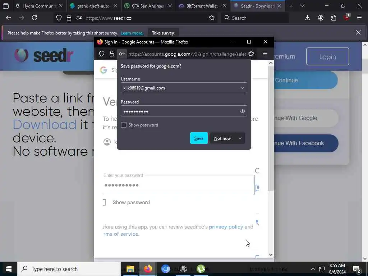Tick Show password checkbox in save dialog
Viewport: 368px width, 276px height.
pyautogui.click(x=124, y=125)
